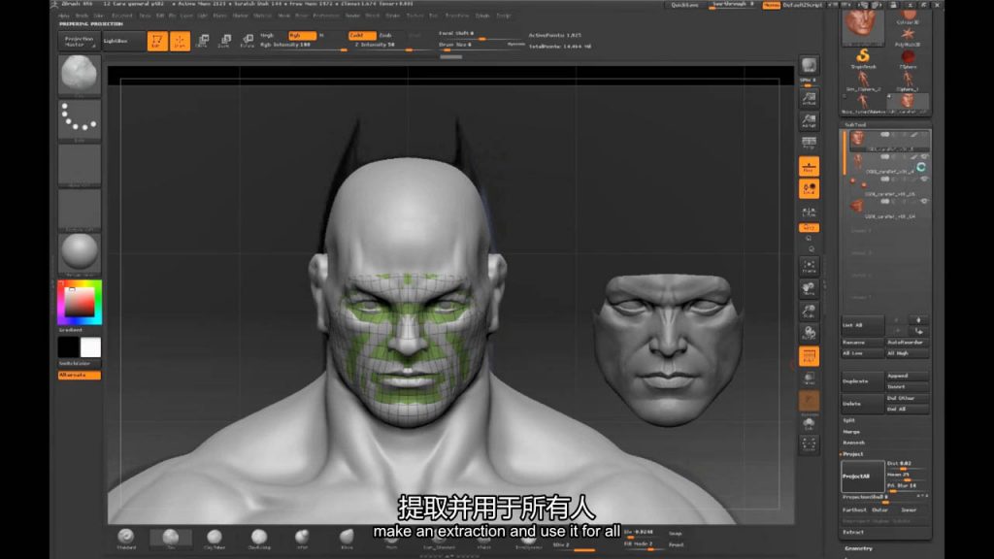Click the Duplicate subtool button
The width and height of the screenshot is (994, 559).
pyautogui.click(x=862, y=381)
